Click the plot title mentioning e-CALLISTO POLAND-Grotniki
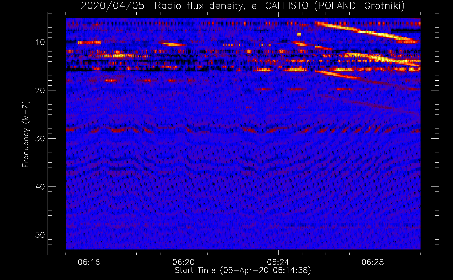The height and width of the screenshot is (280, 453). click(x=243, y=6)
